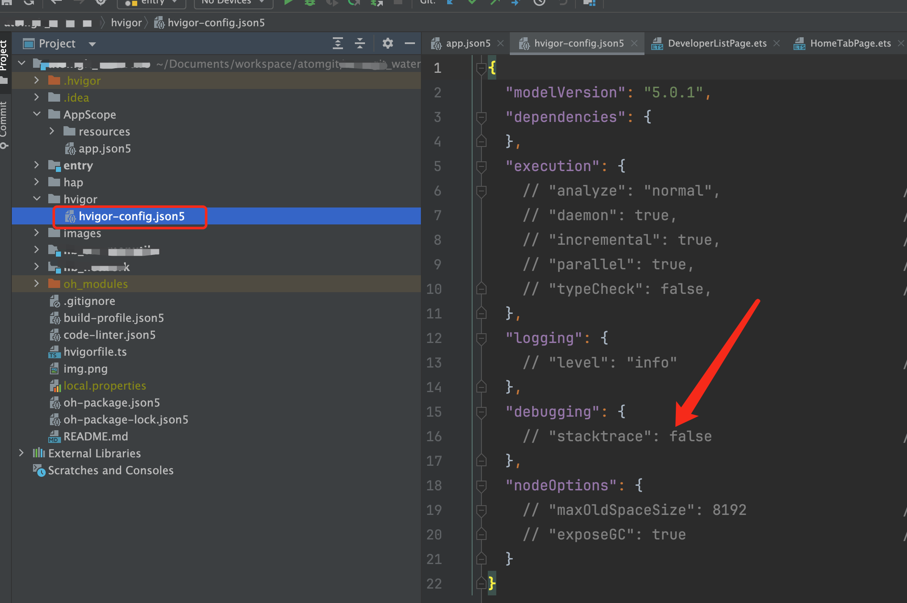907x603 pixels.
Task: Fold the debugging block at line 15
Action: coord(481,412)
